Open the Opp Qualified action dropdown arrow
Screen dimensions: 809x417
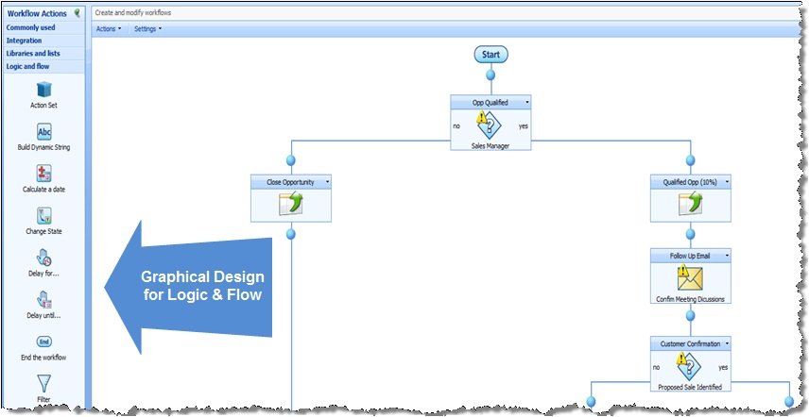point(526,103)
